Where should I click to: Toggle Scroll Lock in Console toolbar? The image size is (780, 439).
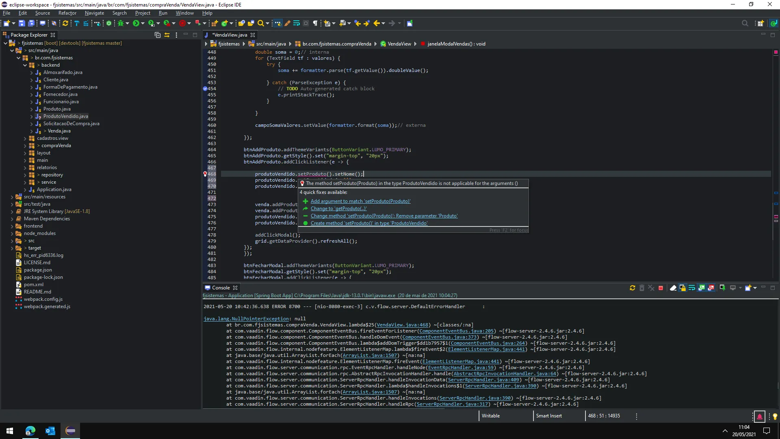point(682,288)
